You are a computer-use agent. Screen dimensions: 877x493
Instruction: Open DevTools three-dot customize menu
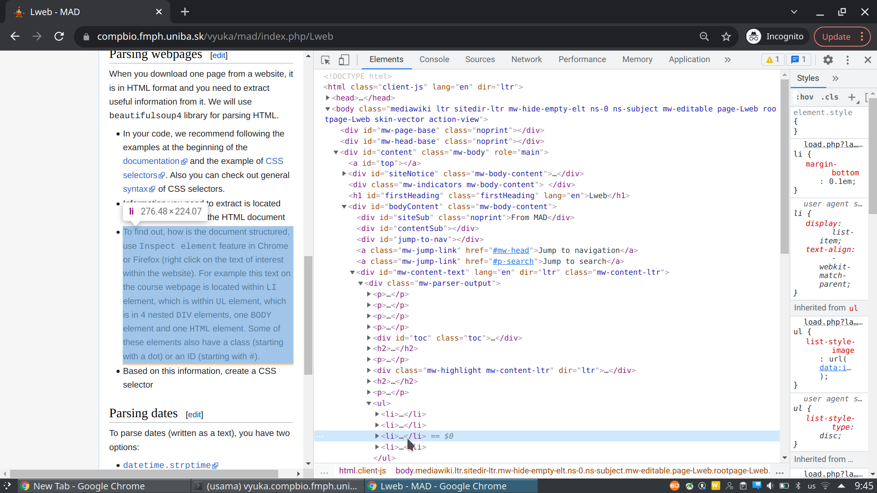pos(847,60)
